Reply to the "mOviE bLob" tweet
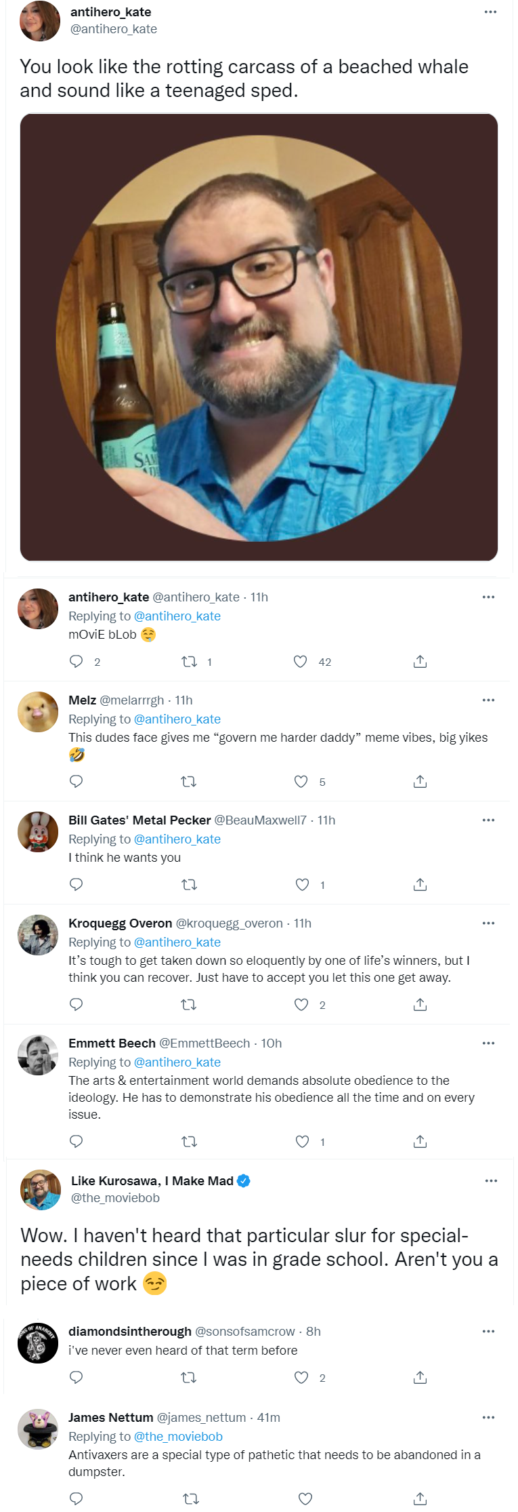This screenshot has height=1512, width=518. click(x=77, y=662)
